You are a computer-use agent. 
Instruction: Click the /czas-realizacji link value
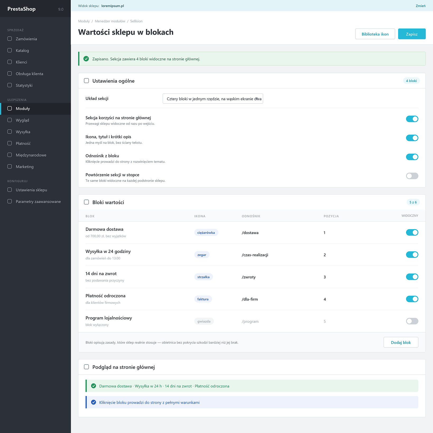tap(255, 255)
